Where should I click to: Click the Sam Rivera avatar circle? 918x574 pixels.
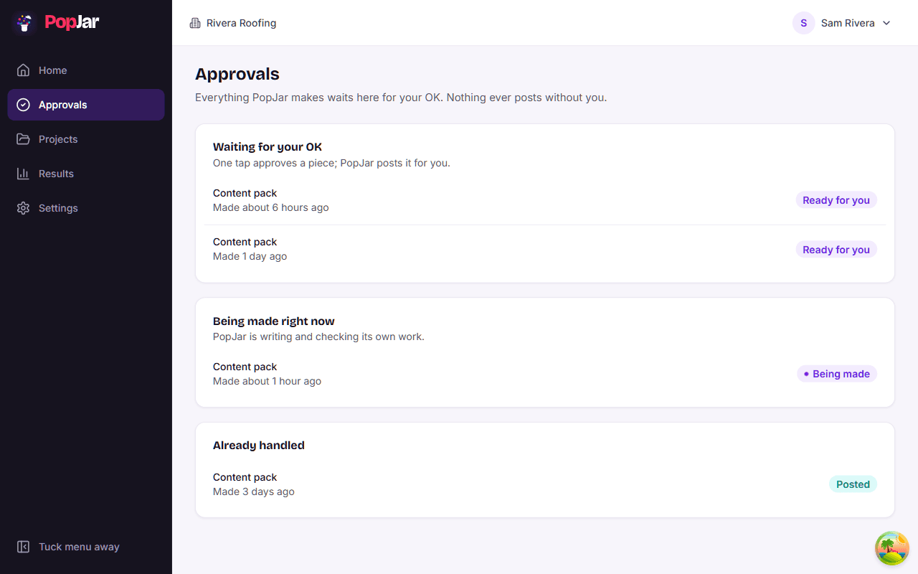(x=803, y=23)
